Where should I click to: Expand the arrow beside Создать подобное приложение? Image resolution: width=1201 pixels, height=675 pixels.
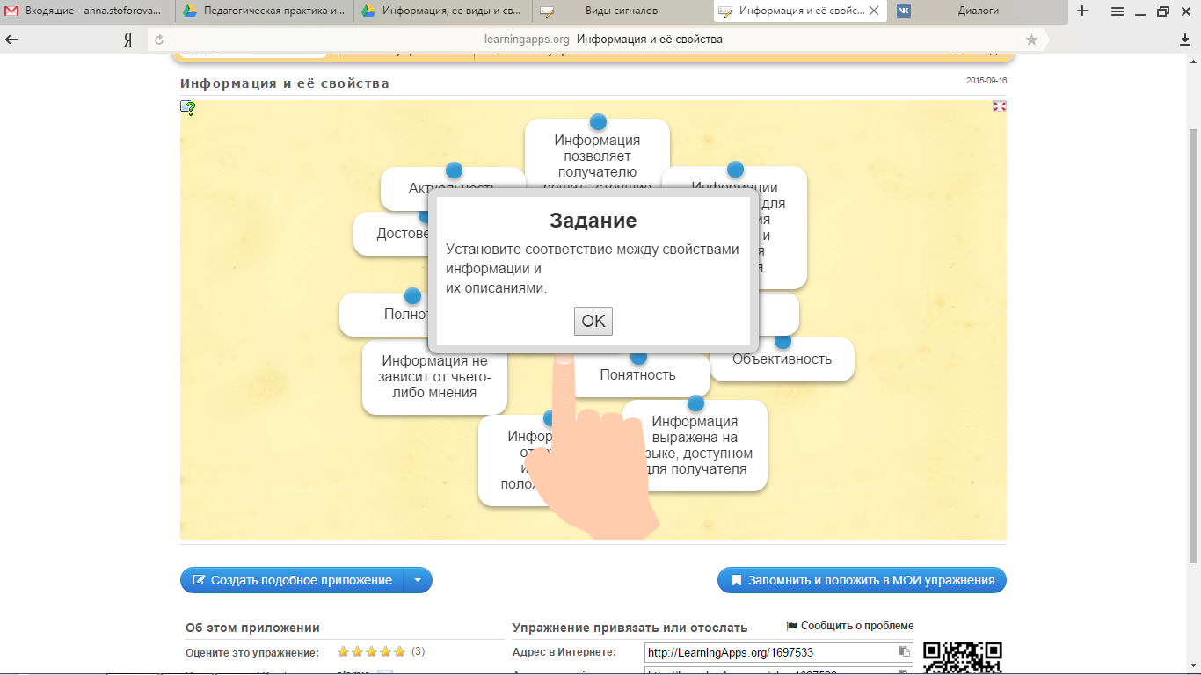coord(418,580)
